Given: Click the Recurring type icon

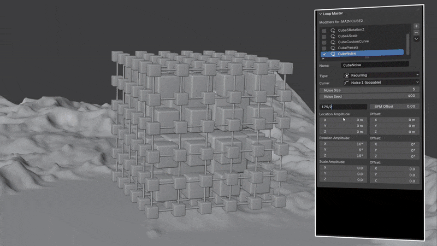Looking at the screenshot, I should tap(347, 75).
